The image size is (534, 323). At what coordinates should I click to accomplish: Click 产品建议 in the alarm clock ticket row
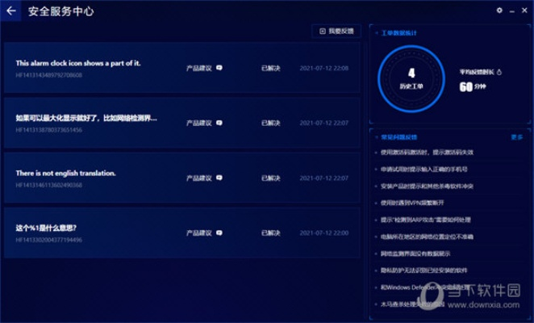coord(199,68)
